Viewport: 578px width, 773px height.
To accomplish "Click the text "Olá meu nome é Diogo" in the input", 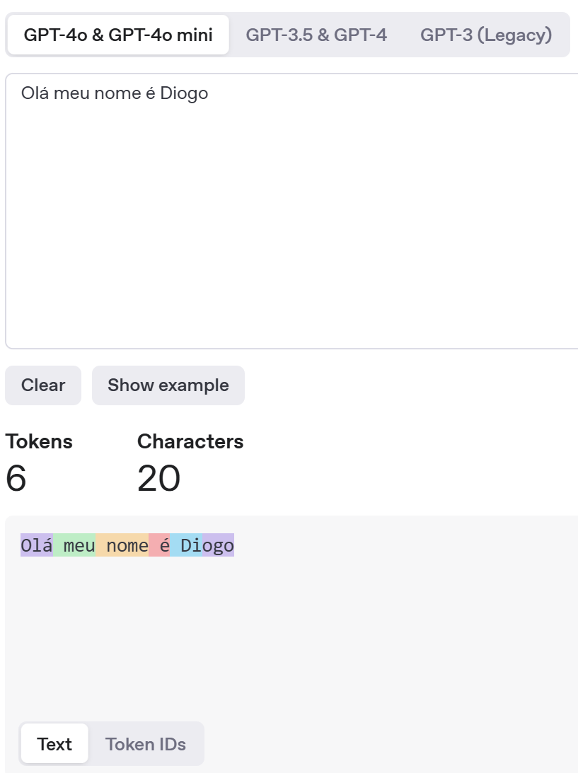I will pyautogui.click(x=115, y=93).
